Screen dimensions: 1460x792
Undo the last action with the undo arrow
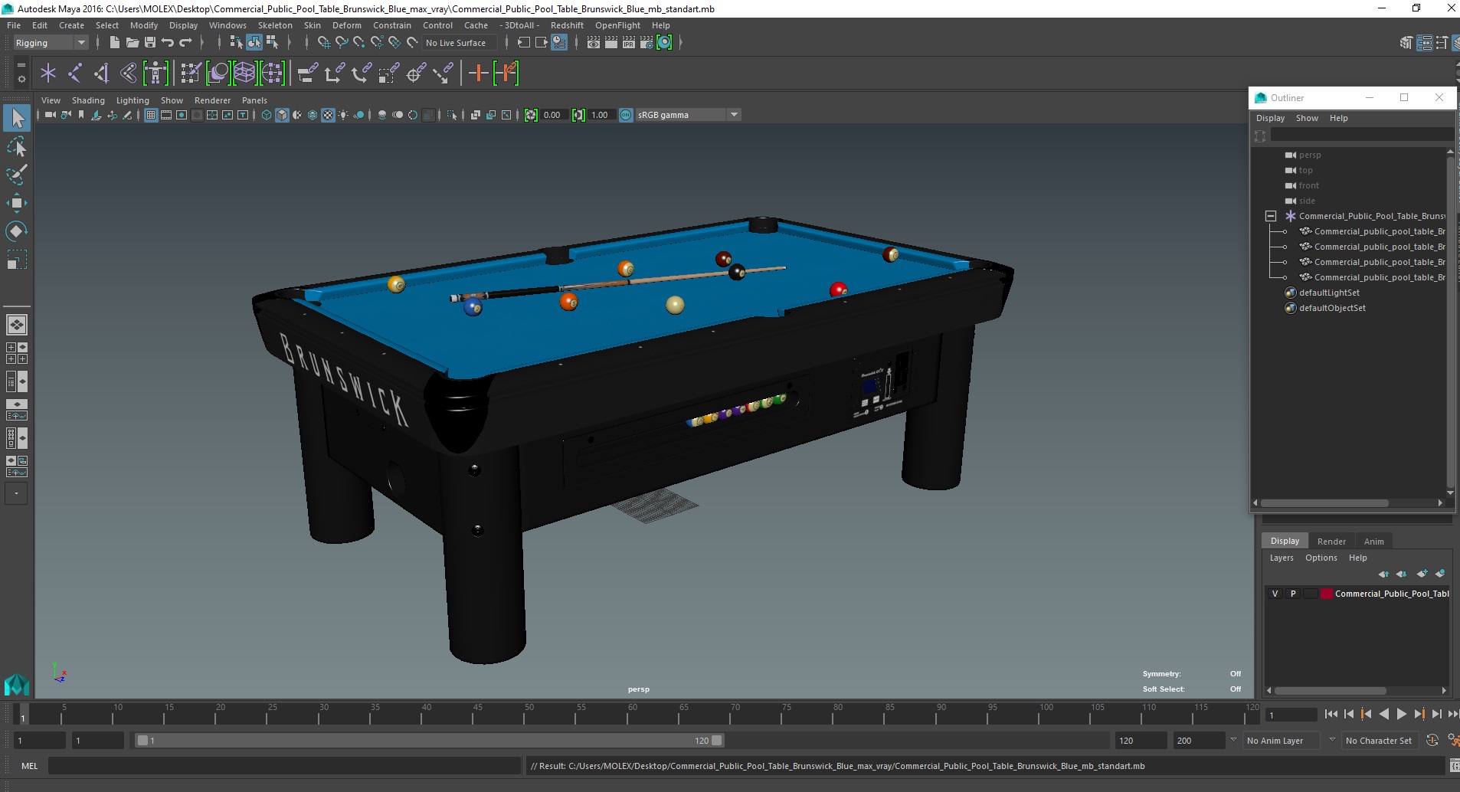click(x=168, y=43)
